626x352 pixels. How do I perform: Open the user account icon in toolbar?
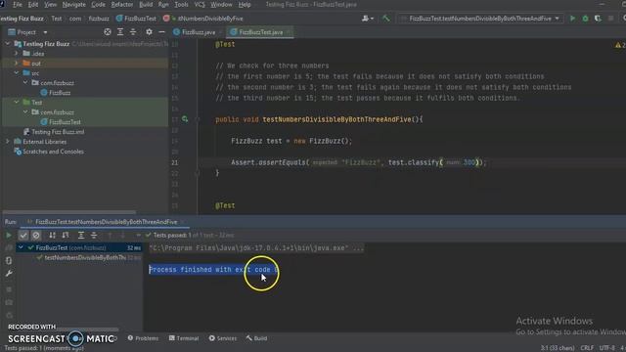point(368,19)
